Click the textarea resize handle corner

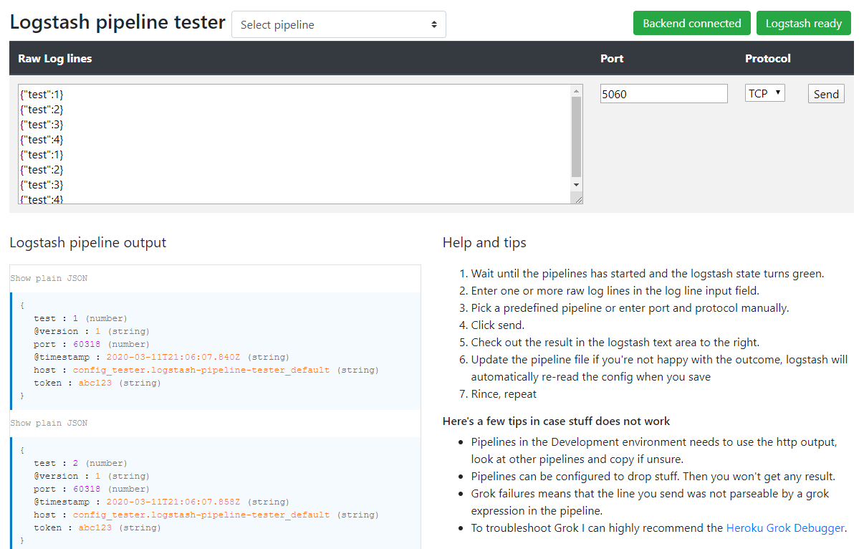[x=577, y=199]
